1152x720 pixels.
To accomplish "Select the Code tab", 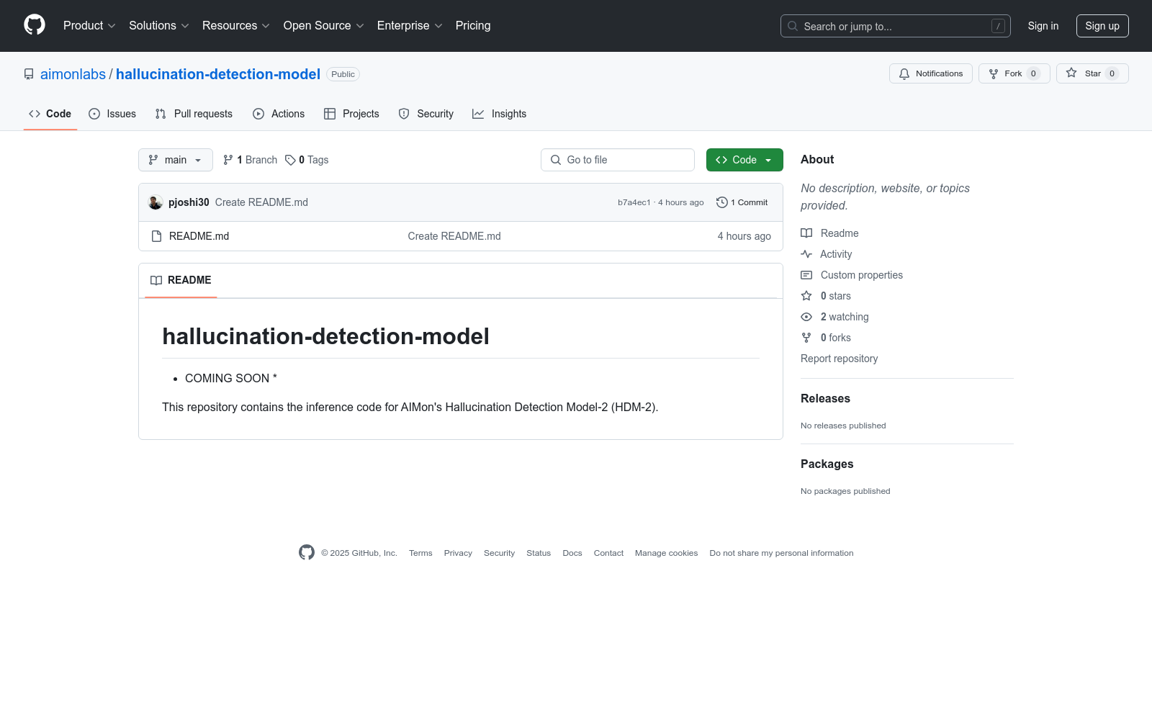I will coord(50,114).
